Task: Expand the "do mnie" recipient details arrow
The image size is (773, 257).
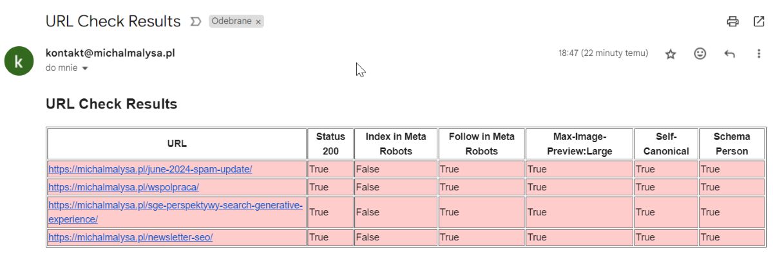Action: coord(85,68)
